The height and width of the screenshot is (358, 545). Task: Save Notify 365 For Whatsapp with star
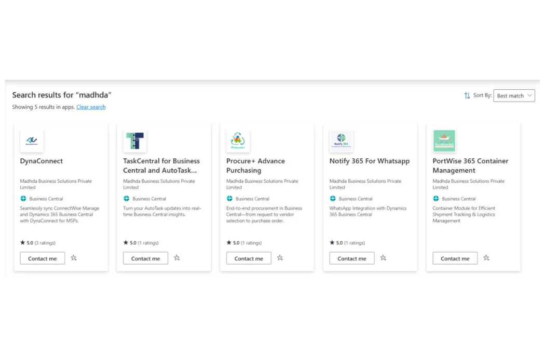[x=383, y=258]
